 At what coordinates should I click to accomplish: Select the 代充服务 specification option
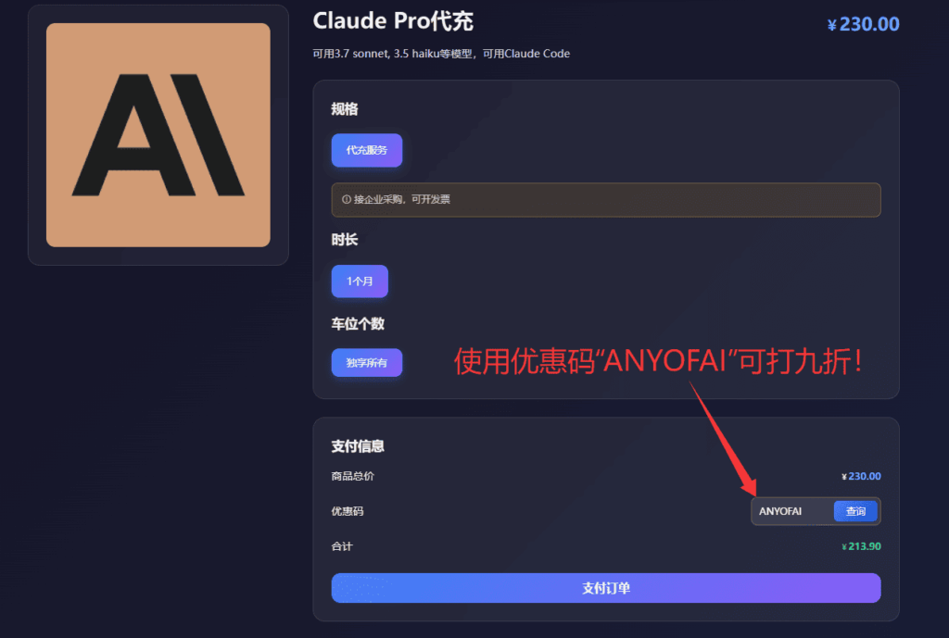coord(367,150)
